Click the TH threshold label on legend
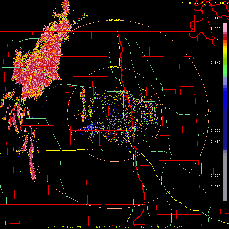 click(x=219, y=198)
